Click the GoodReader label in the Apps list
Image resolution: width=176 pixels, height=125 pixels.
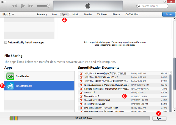coord(23,76)
